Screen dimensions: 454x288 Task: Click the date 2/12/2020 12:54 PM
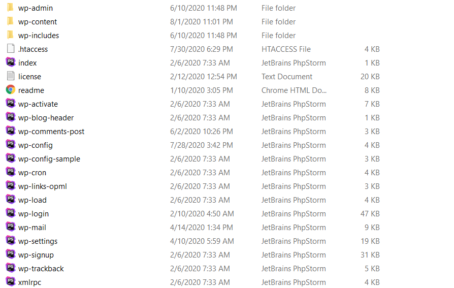coord(204,77)
